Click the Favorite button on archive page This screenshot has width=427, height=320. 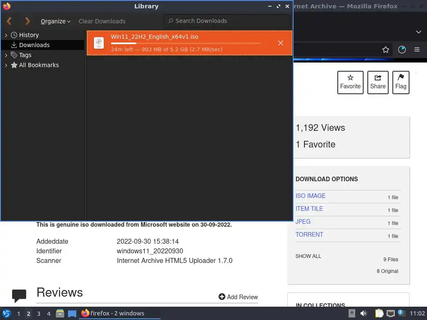point(350,82)
